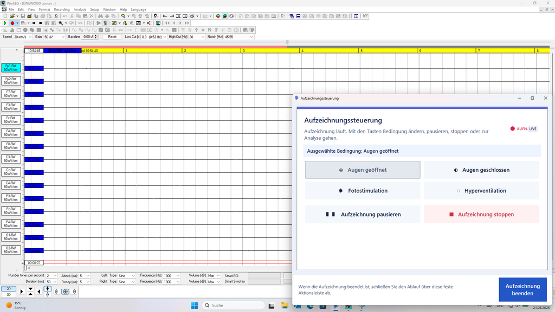Click the magnifier zoom icon in recording toolbar

pos(61,23)
